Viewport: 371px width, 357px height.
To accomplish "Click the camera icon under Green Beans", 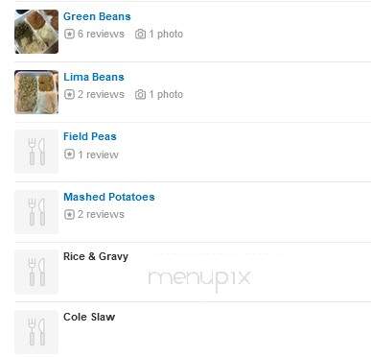I will pyautogui.click(x=140, y=34).
